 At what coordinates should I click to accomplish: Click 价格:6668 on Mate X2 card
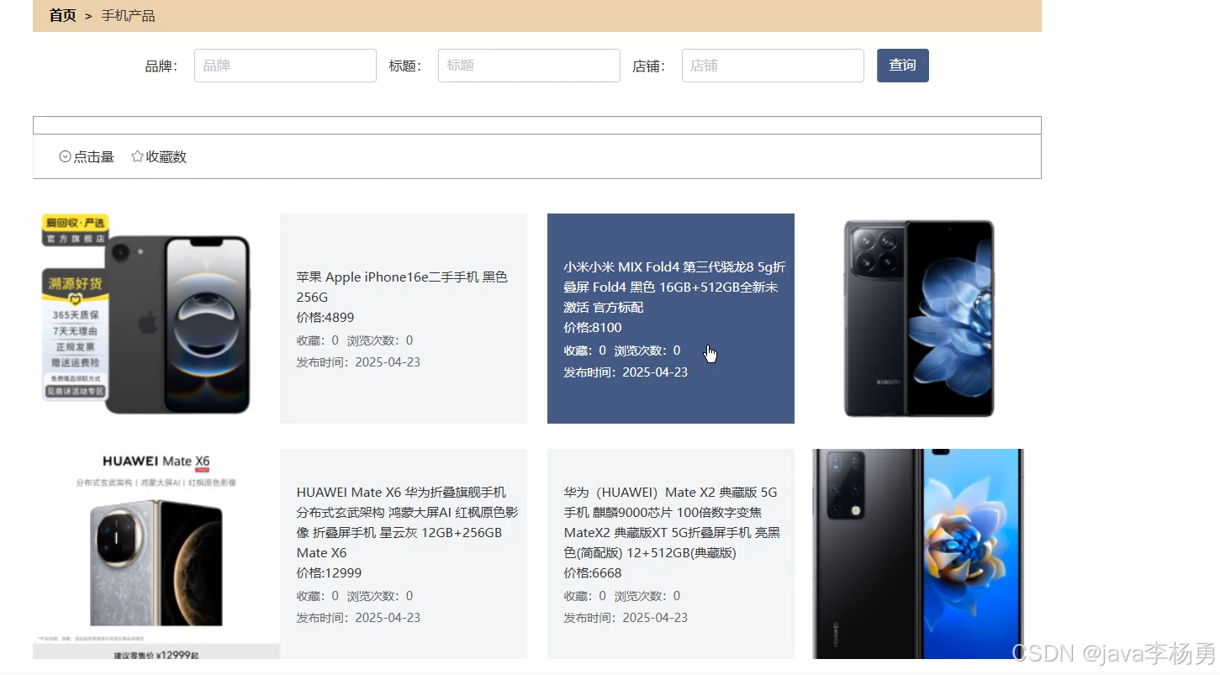pos(593,573)
